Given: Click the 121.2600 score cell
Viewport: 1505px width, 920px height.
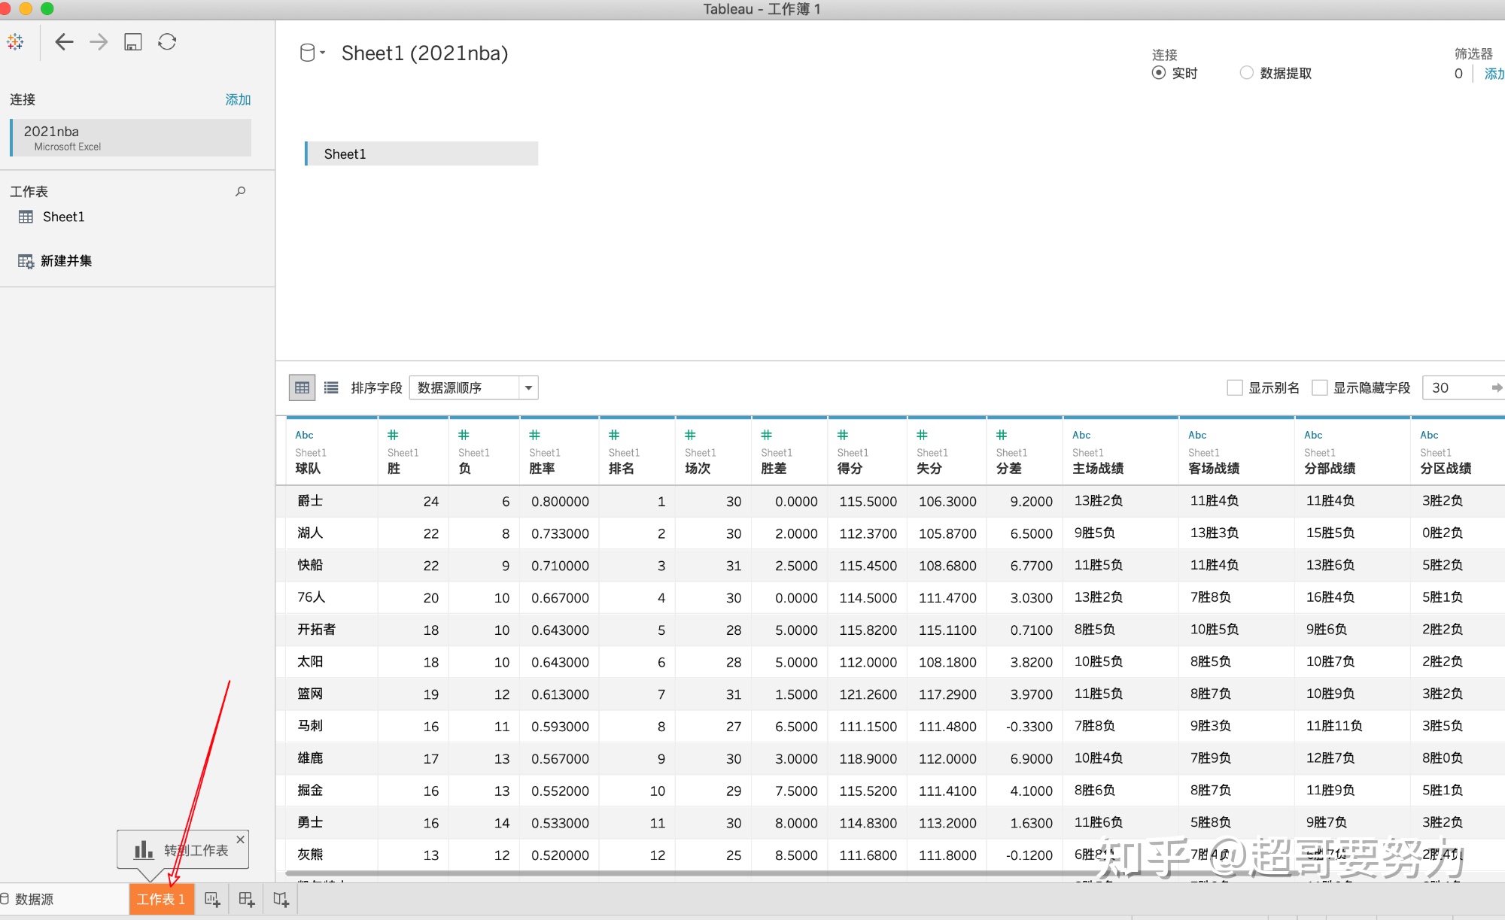Looking at the screenshot, I should (x=868, y=694).
